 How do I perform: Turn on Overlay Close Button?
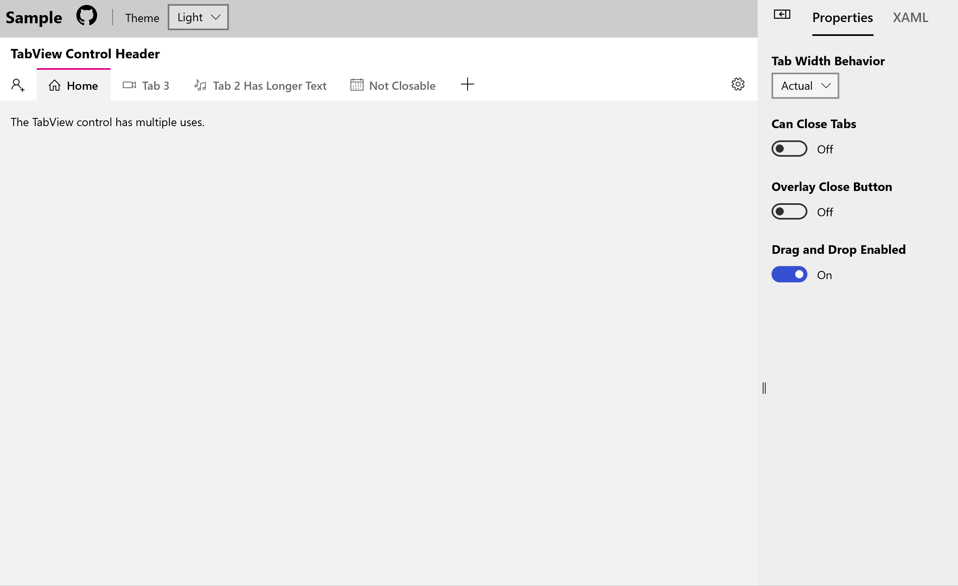pyautogui.click(x=789, y=211)
